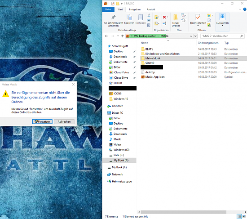Screen dimensions: 247x219
Task: Switch to the Ansicht tab
Action: pyautogui.click(x=151, y=9)
